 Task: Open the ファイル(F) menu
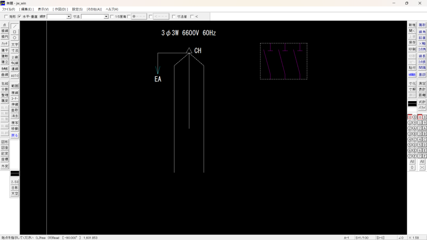8,9
